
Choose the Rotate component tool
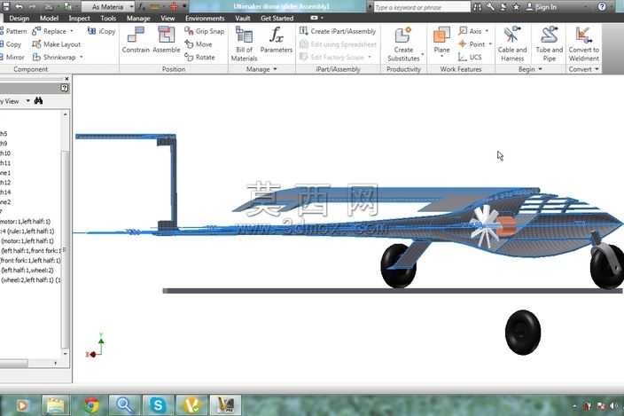click(199, 58)
